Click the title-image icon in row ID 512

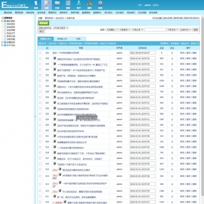tap(60, 191)
